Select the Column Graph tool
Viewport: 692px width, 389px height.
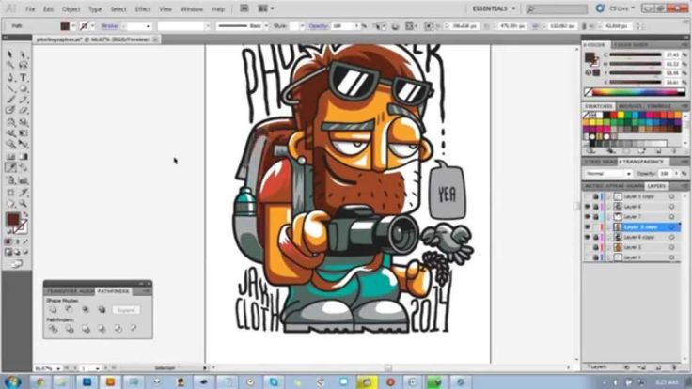click(x=24, y=180)
